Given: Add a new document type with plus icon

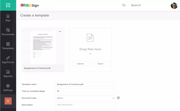Looking at the screenshot, I should point(118,98).
